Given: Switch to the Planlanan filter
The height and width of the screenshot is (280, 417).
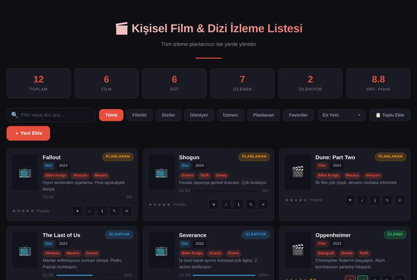Looking at the screenshot, I should [x=263, y=115].
